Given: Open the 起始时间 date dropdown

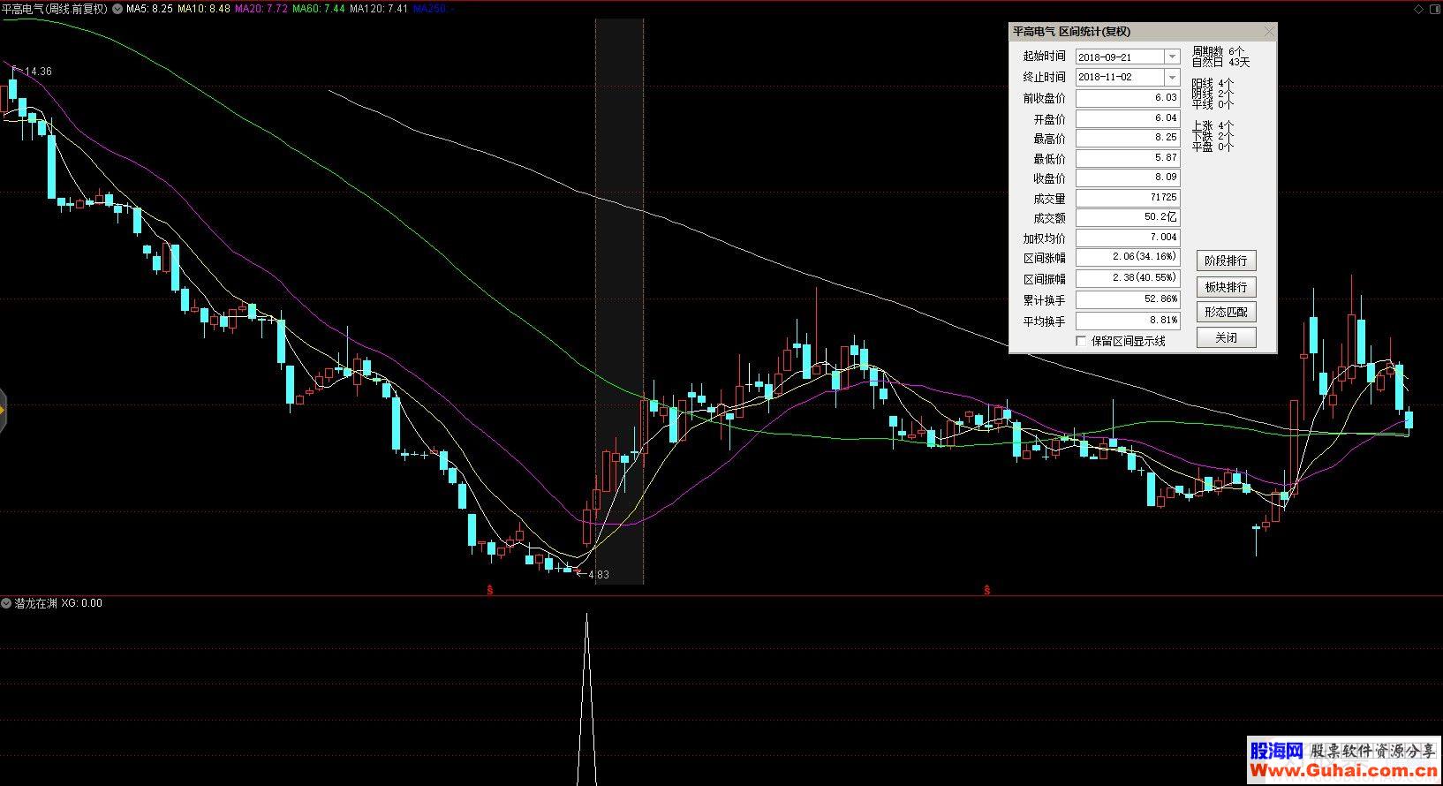Looking at the screenshot, I should coord(1172,57).
